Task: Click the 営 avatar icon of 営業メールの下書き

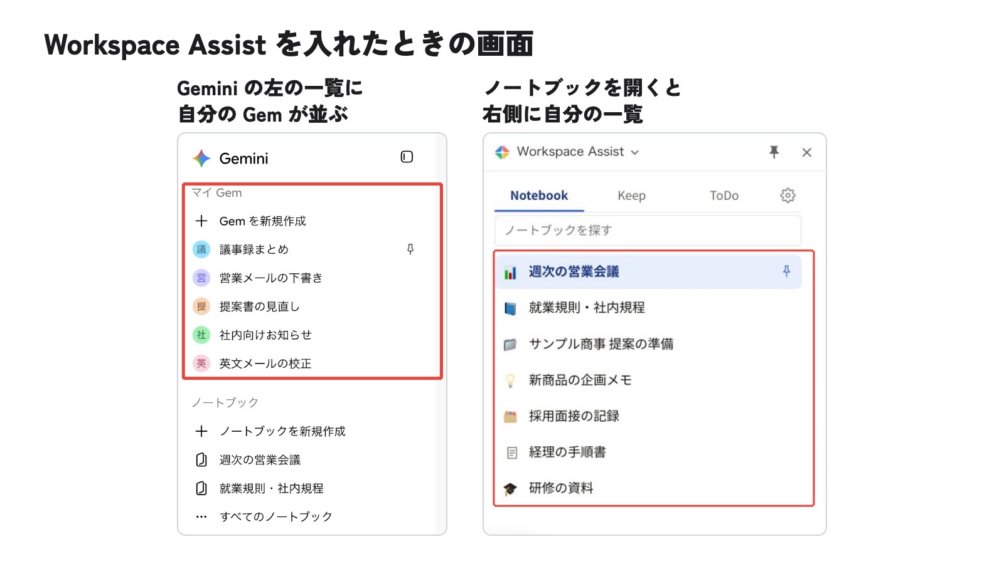Action: pyautogui.click(x=201, y=278)
